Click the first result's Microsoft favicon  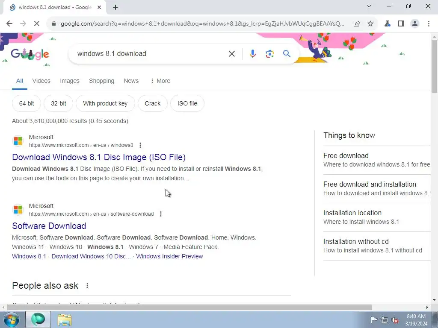(18, 141)
